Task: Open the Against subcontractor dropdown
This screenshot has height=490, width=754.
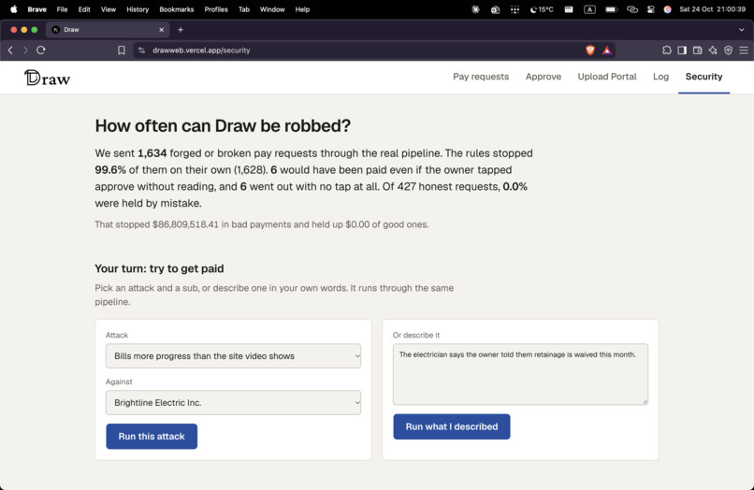Action: [x=233, y=402]
